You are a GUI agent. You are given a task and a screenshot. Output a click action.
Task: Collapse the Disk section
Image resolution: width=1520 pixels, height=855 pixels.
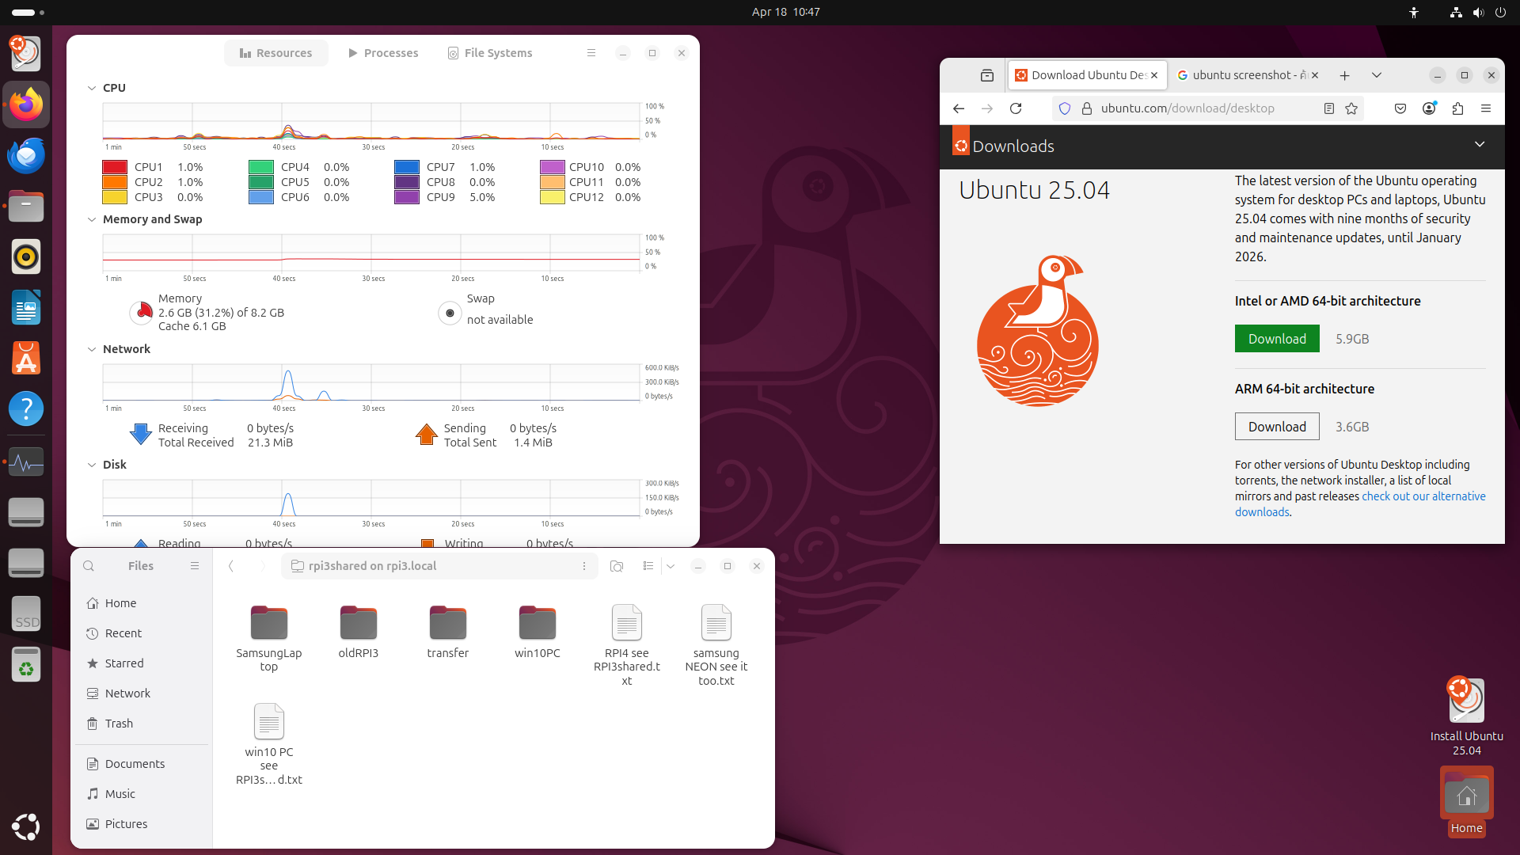(92, 465)
